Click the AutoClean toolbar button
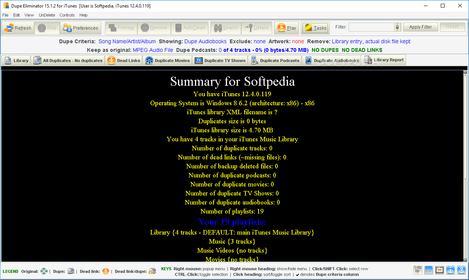The height and width of the screenshot is (280, 469). pyautogui.click(x=189, y=28)
